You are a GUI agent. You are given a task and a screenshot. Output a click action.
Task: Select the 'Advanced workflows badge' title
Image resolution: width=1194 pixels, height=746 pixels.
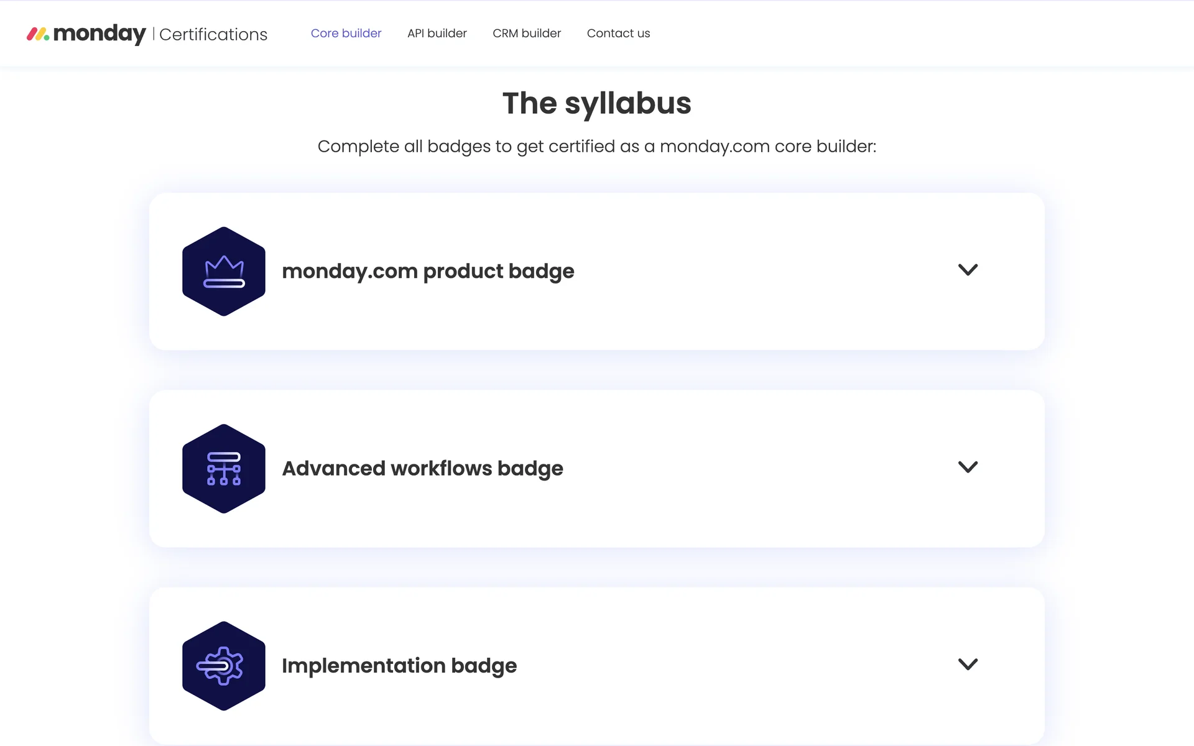(x=422, y=469)
